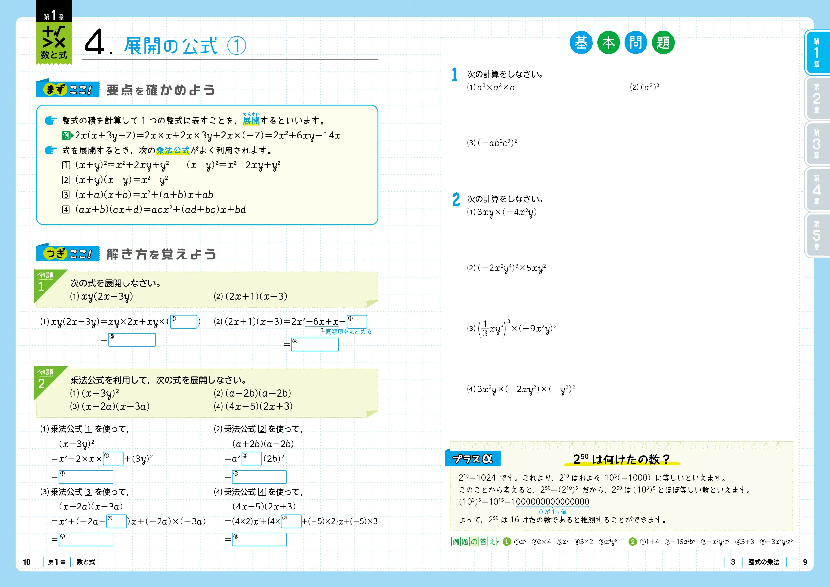This screenshot has width=830, height=587.
Task: Click problem (1) a³×a²×a
Action: (x=491, y=87)
